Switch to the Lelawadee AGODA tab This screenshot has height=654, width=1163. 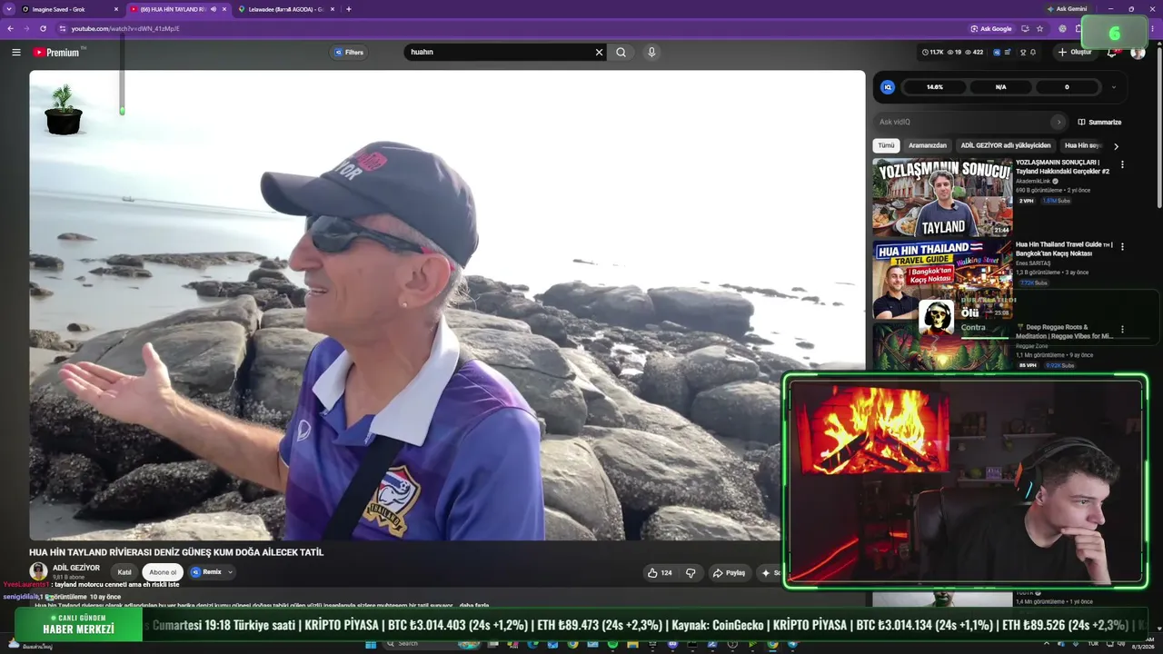[285, 9]
